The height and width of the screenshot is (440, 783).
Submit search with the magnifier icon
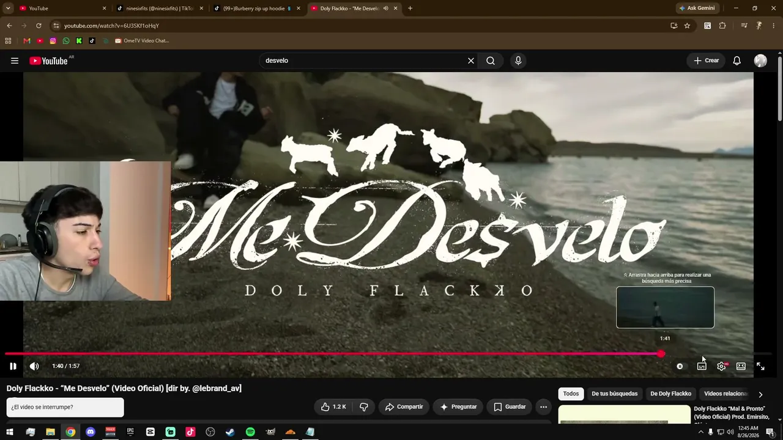[x=491, y=61]
